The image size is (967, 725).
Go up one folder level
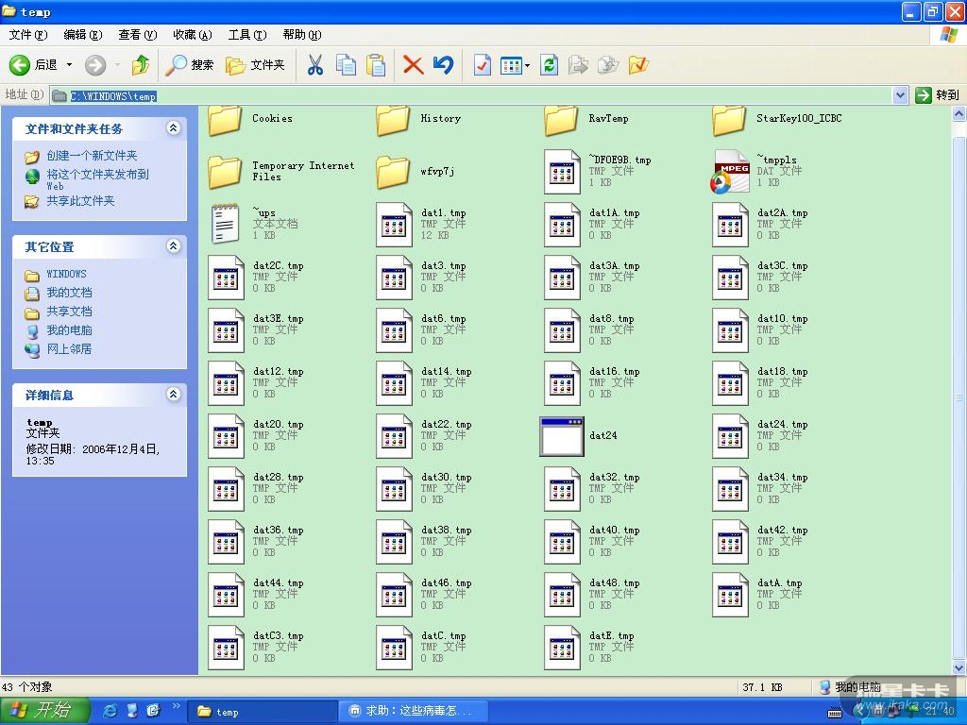click(141, 65)
